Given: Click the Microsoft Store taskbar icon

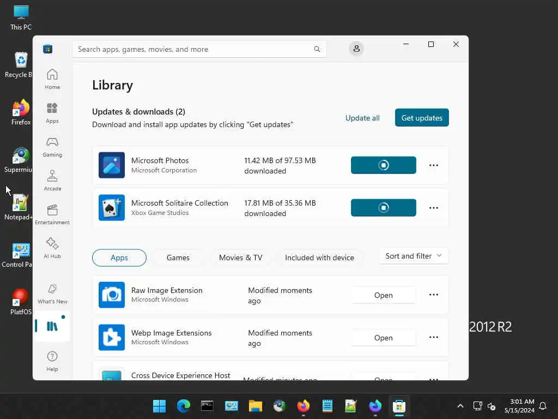Looking at the screenshot, I should tap(399, 406).
